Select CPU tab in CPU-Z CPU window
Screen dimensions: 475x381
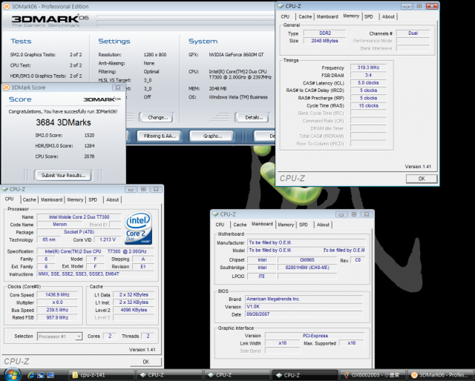point(10,199)
